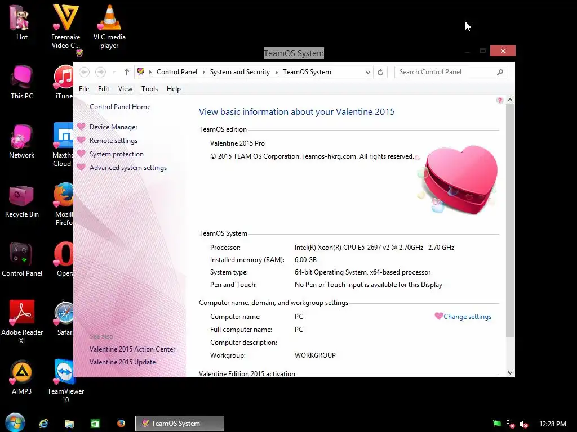Click the green Store taskbar icon
Viewport: 577px width, 432px height.
pos(95,424)
